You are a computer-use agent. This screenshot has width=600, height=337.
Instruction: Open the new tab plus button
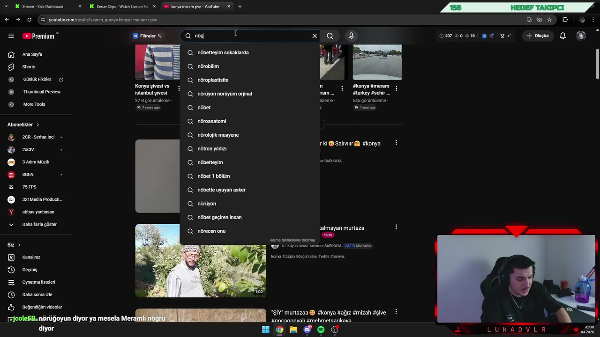tap(240, 7)
